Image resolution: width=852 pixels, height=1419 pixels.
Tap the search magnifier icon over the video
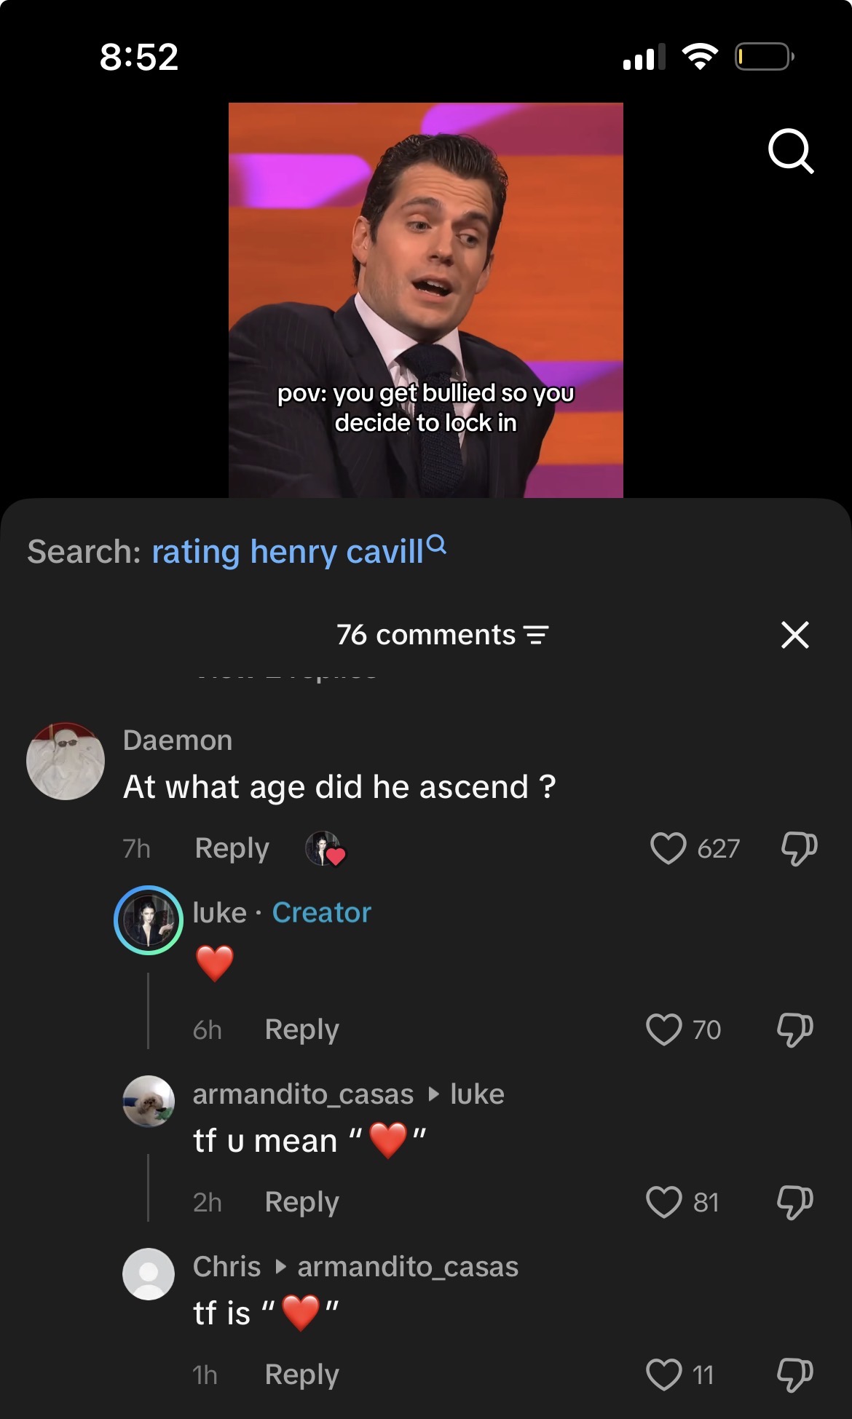point(790,151)
